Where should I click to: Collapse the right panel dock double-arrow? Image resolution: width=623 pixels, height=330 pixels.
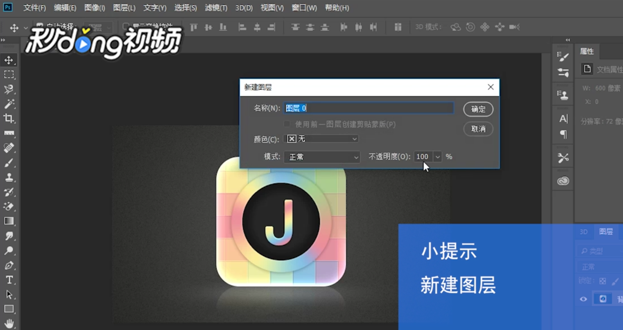click(568, 40)
